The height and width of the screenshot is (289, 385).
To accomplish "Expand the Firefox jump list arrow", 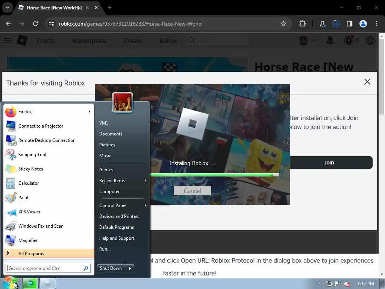I will pos(89,112).
